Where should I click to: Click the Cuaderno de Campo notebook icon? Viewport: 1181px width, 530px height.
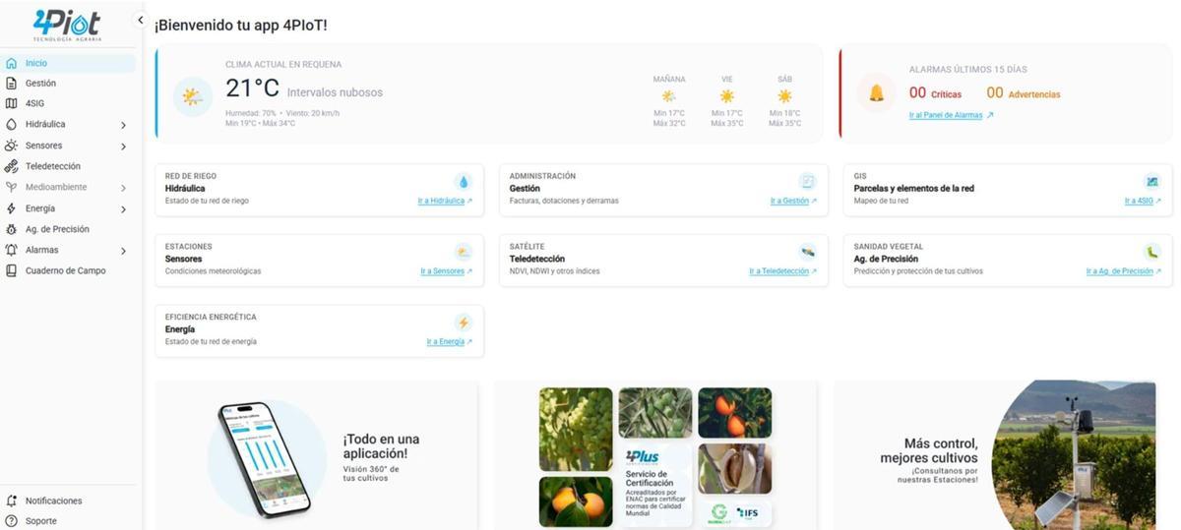pyautogui.click(x=11, y=270)
